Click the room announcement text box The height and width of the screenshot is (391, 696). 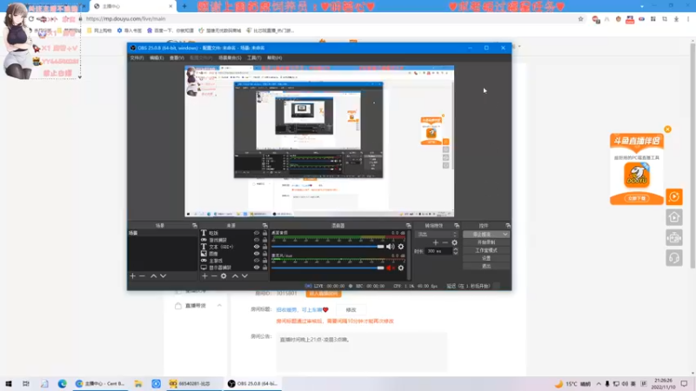[361, 352]
